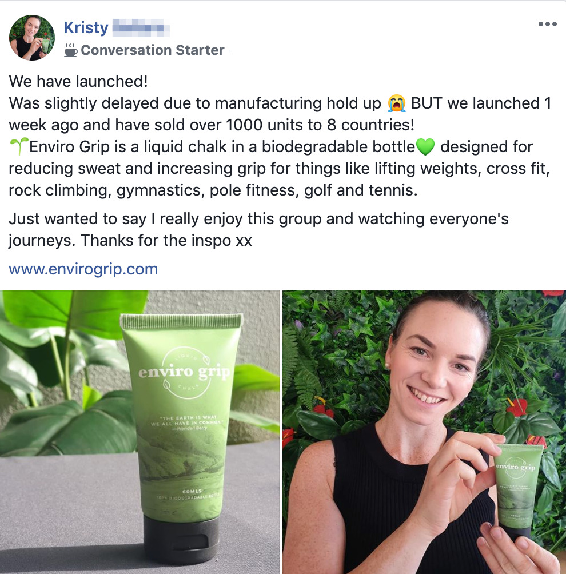Visit the www.envirogrip.com link
This screenshot has width=566, height=574.
[x=83, y=269]
